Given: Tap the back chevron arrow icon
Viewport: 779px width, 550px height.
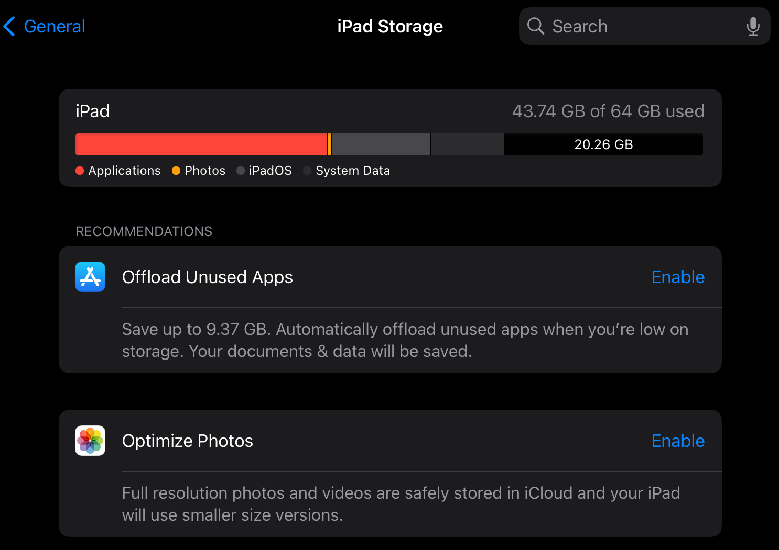Looking at the screenshot, I should [x=9, y=26].
